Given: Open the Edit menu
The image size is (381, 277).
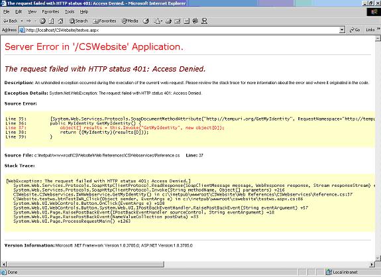Looking at the screenshot, I should [x=19, y=12].
